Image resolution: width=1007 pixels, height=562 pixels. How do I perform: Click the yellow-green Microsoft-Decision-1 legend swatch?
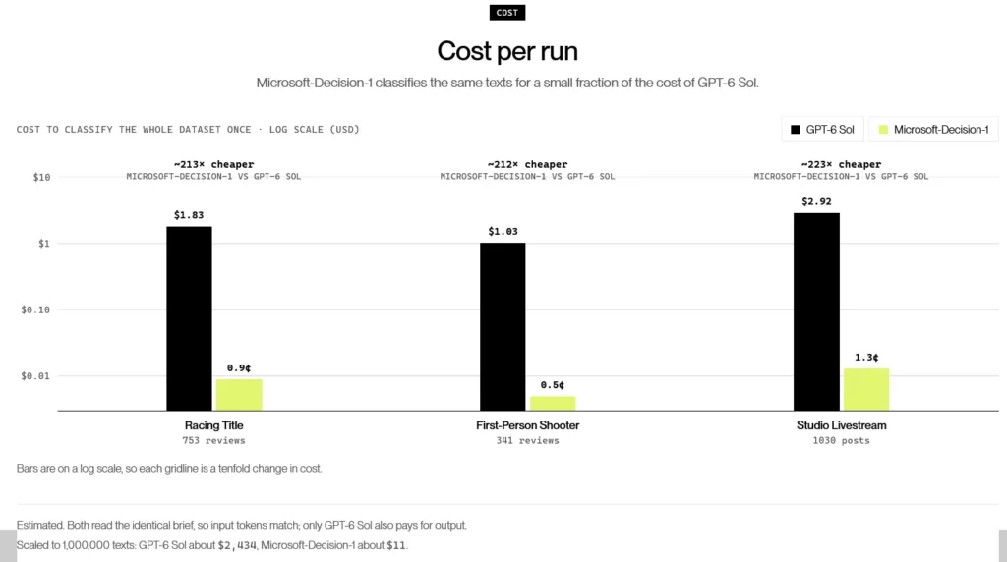[883, 130]
